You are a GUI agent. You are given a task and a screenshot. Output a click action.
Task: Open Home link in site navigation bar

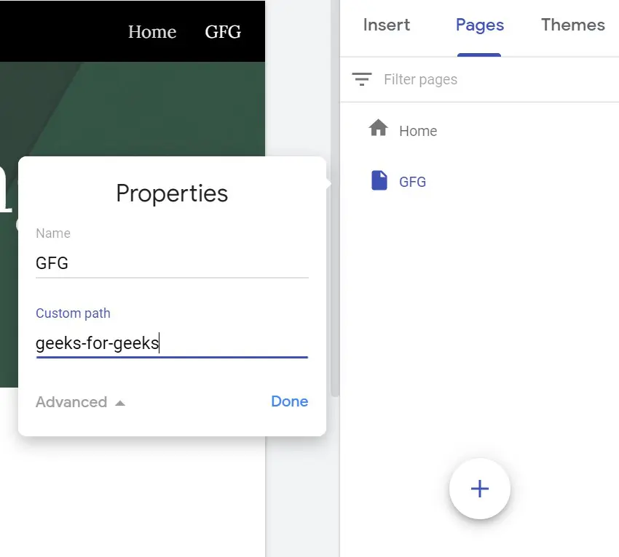pos(152,31)
